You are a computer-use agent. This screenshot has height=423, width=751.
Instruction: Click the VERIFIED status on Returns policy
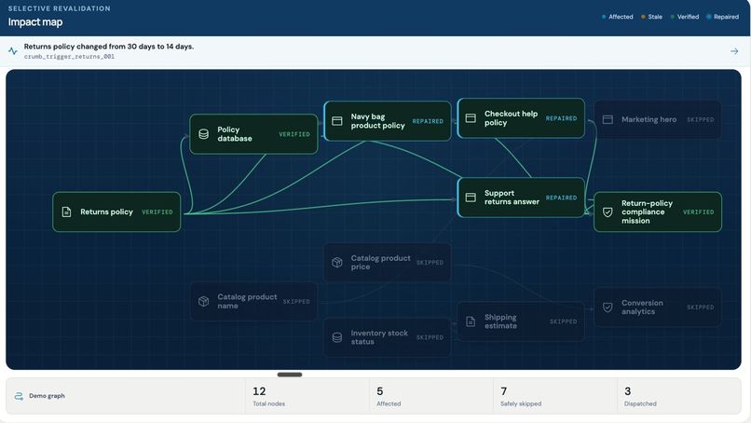(157, 211)
